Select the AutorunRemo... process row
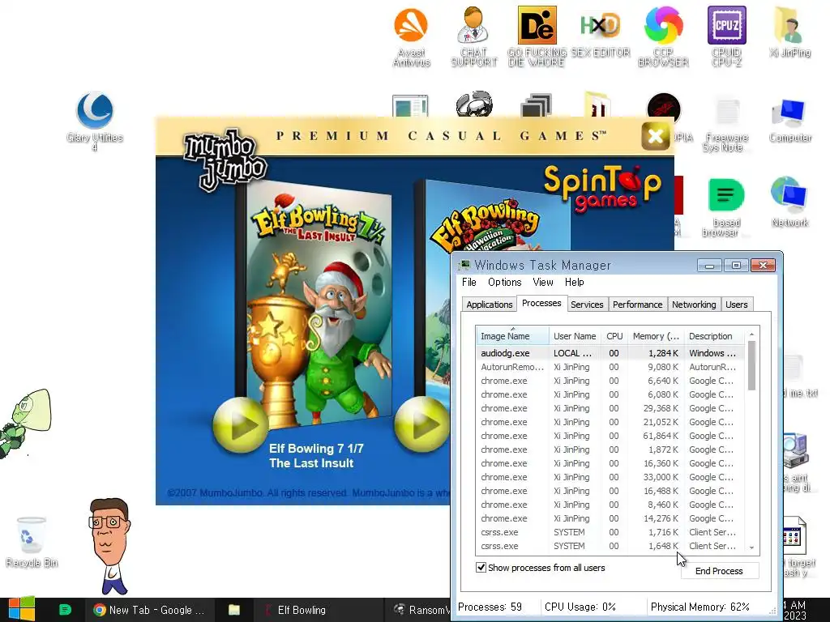Image resolution: width=830 pixels, height=622 pixels. click(610, 367)
